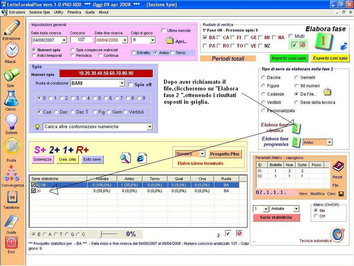Open the Convergenze icon
This screenshot has width=354, height=266.
coord(11,173)
